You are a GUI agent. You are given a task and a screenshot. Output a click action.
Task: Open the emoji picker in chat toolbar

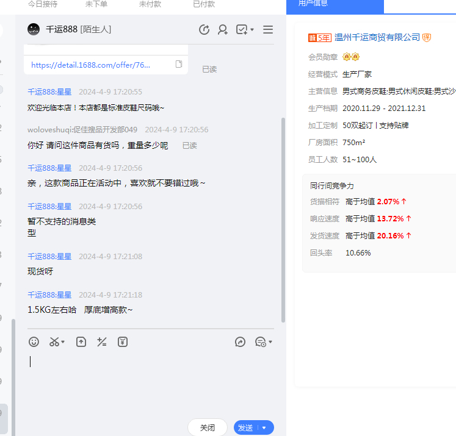pos(34,342)
